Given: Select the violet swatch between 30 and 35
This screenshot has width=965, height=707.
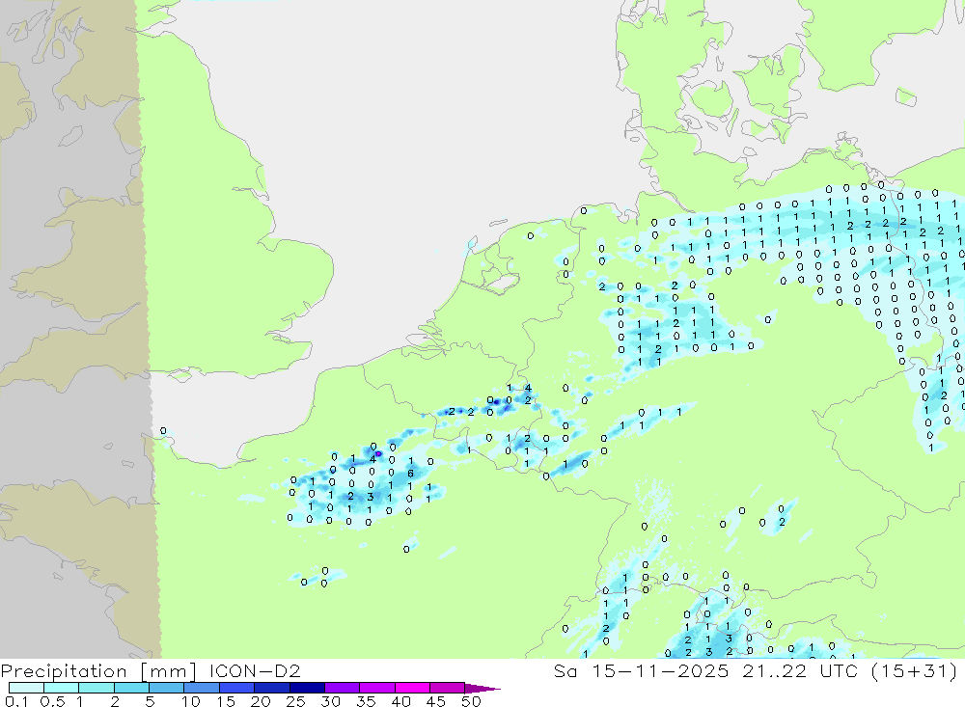Looking at the screenshot, I should [342, 688].
